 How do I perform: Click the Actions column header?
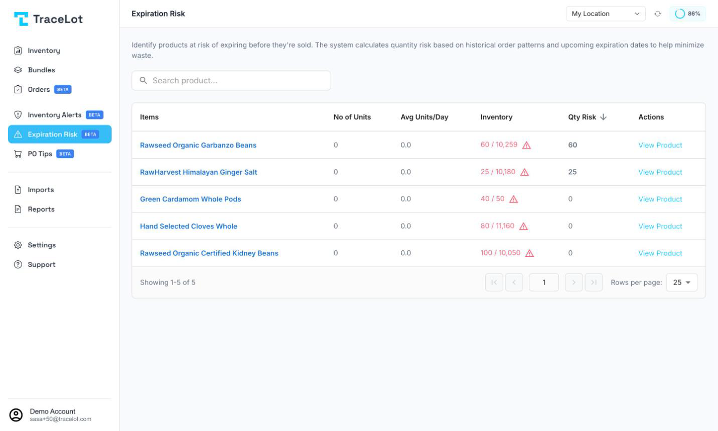[x=651, y=117]
